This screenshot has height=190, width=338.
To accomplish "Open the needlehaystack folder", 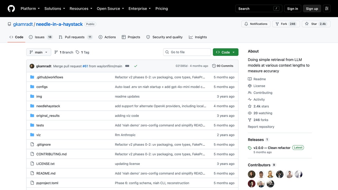I will [x=48, y=106].
